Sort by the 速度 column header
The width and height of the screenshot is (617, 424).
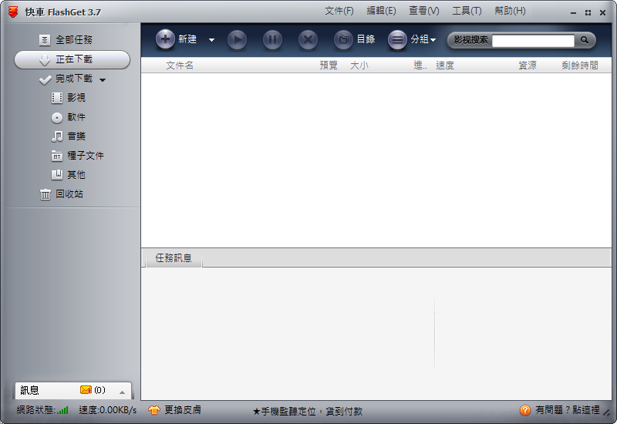point(445,66)
